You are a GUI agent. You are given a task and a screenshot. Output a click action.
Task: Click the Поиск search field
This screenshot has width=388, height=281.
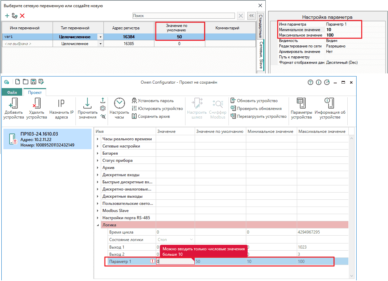click(183, 16)
